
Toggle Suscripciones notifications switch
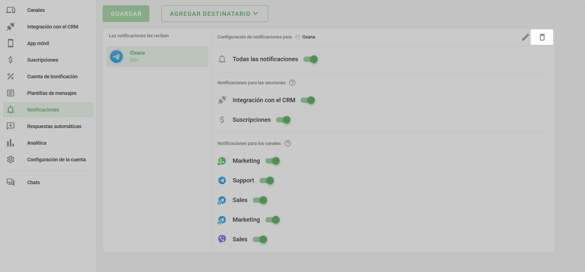coord(283,120)
